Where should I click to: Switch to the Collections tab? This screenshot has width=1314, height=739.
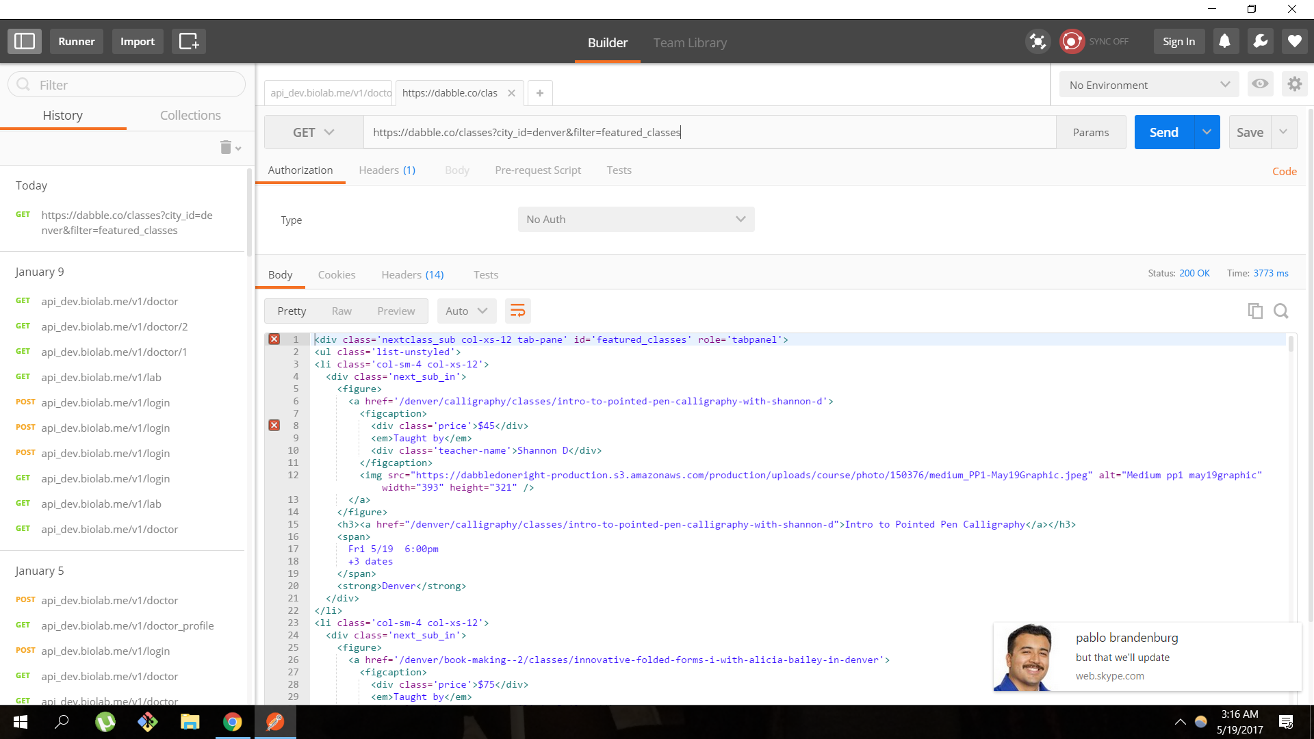pos(190,116)
